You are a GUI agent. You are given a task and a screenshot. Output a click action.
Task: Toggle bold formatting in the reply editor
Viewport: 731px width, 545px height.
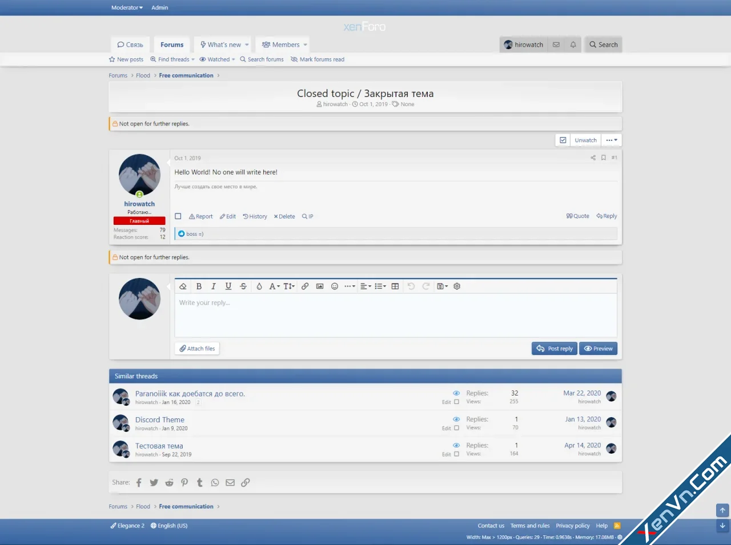[x=199, y=286]
